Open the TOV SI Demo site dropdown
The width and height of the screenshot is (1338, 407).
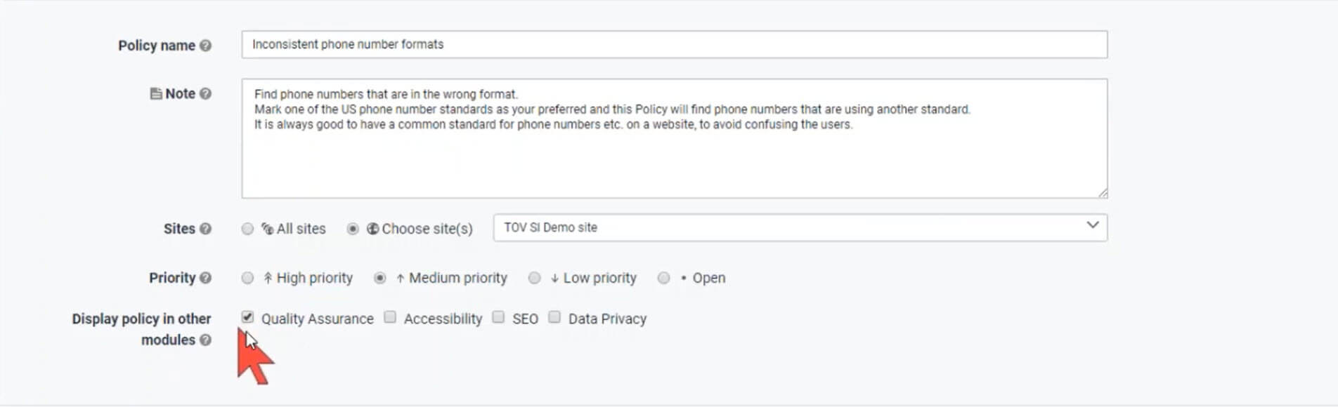click(800, 227)
